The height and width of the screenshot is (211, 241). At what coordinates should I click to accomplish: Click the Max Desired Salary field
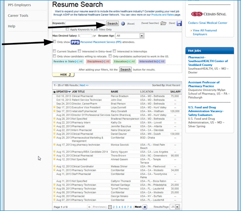pos(86,36)
